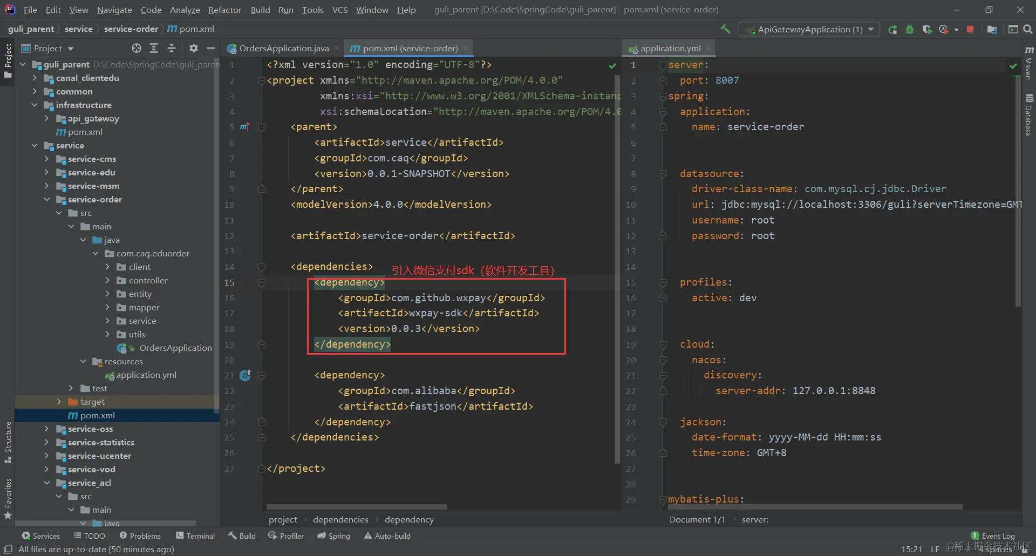This screenshot has width=1036, height=556.
Task: Expand the common module
Action: click(35, 91)
